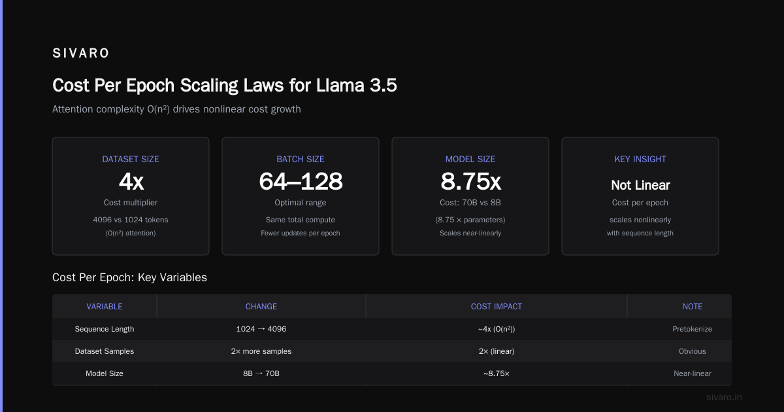Click the Model Size table row cell
This screenshot has height=412, width=784.
pyautogui.click(x=105, y=373)
